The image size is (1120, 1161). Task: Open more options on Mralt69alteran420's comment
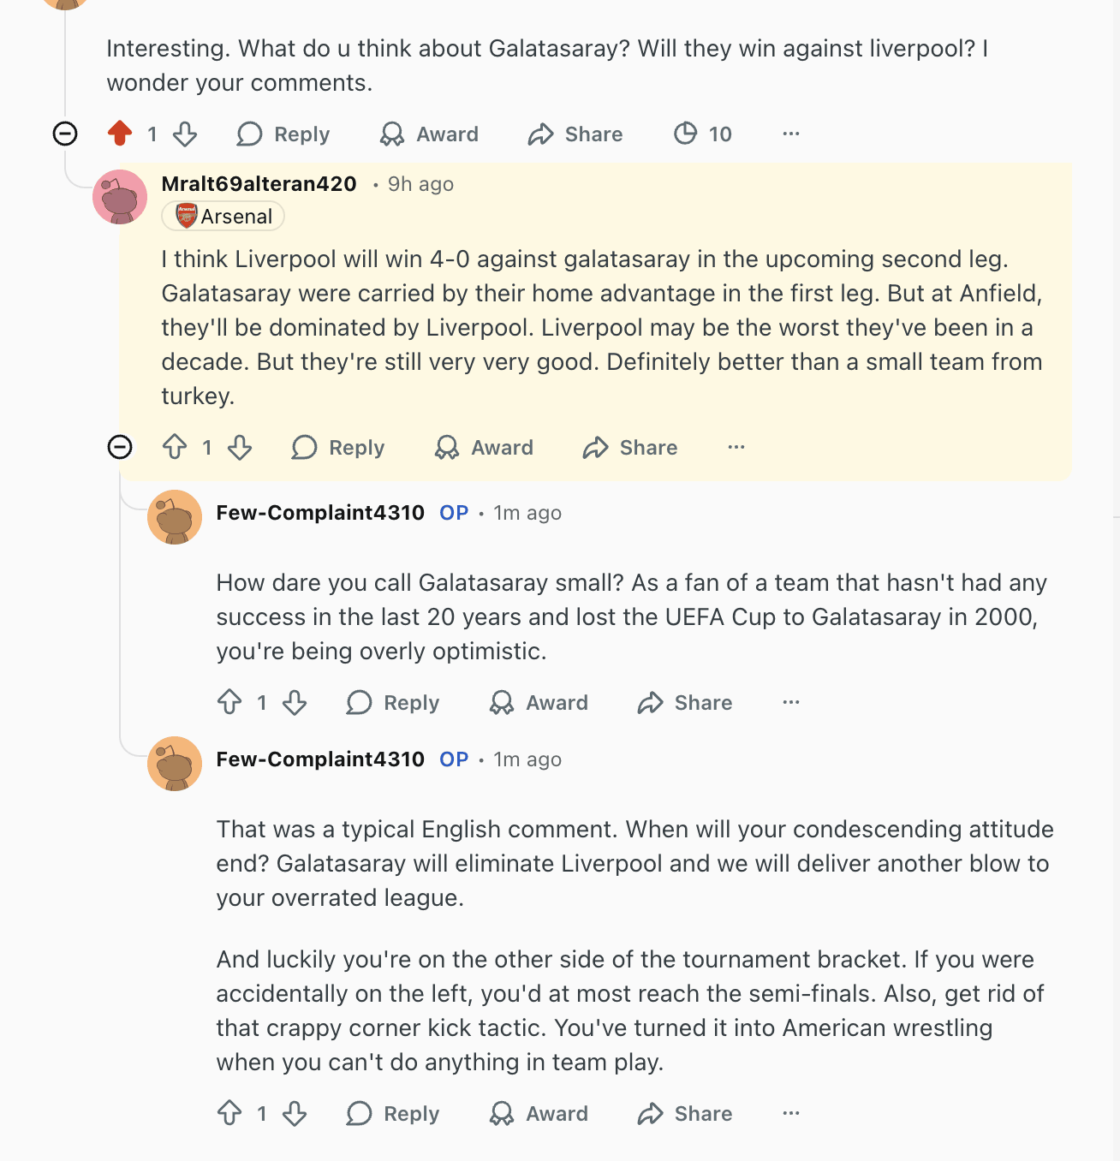736,447
